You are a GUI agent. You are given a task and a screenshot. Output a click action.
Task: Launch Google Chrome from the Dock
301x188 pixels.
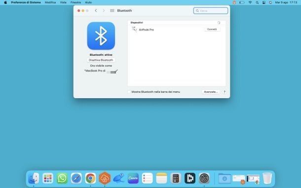point(90,178)
